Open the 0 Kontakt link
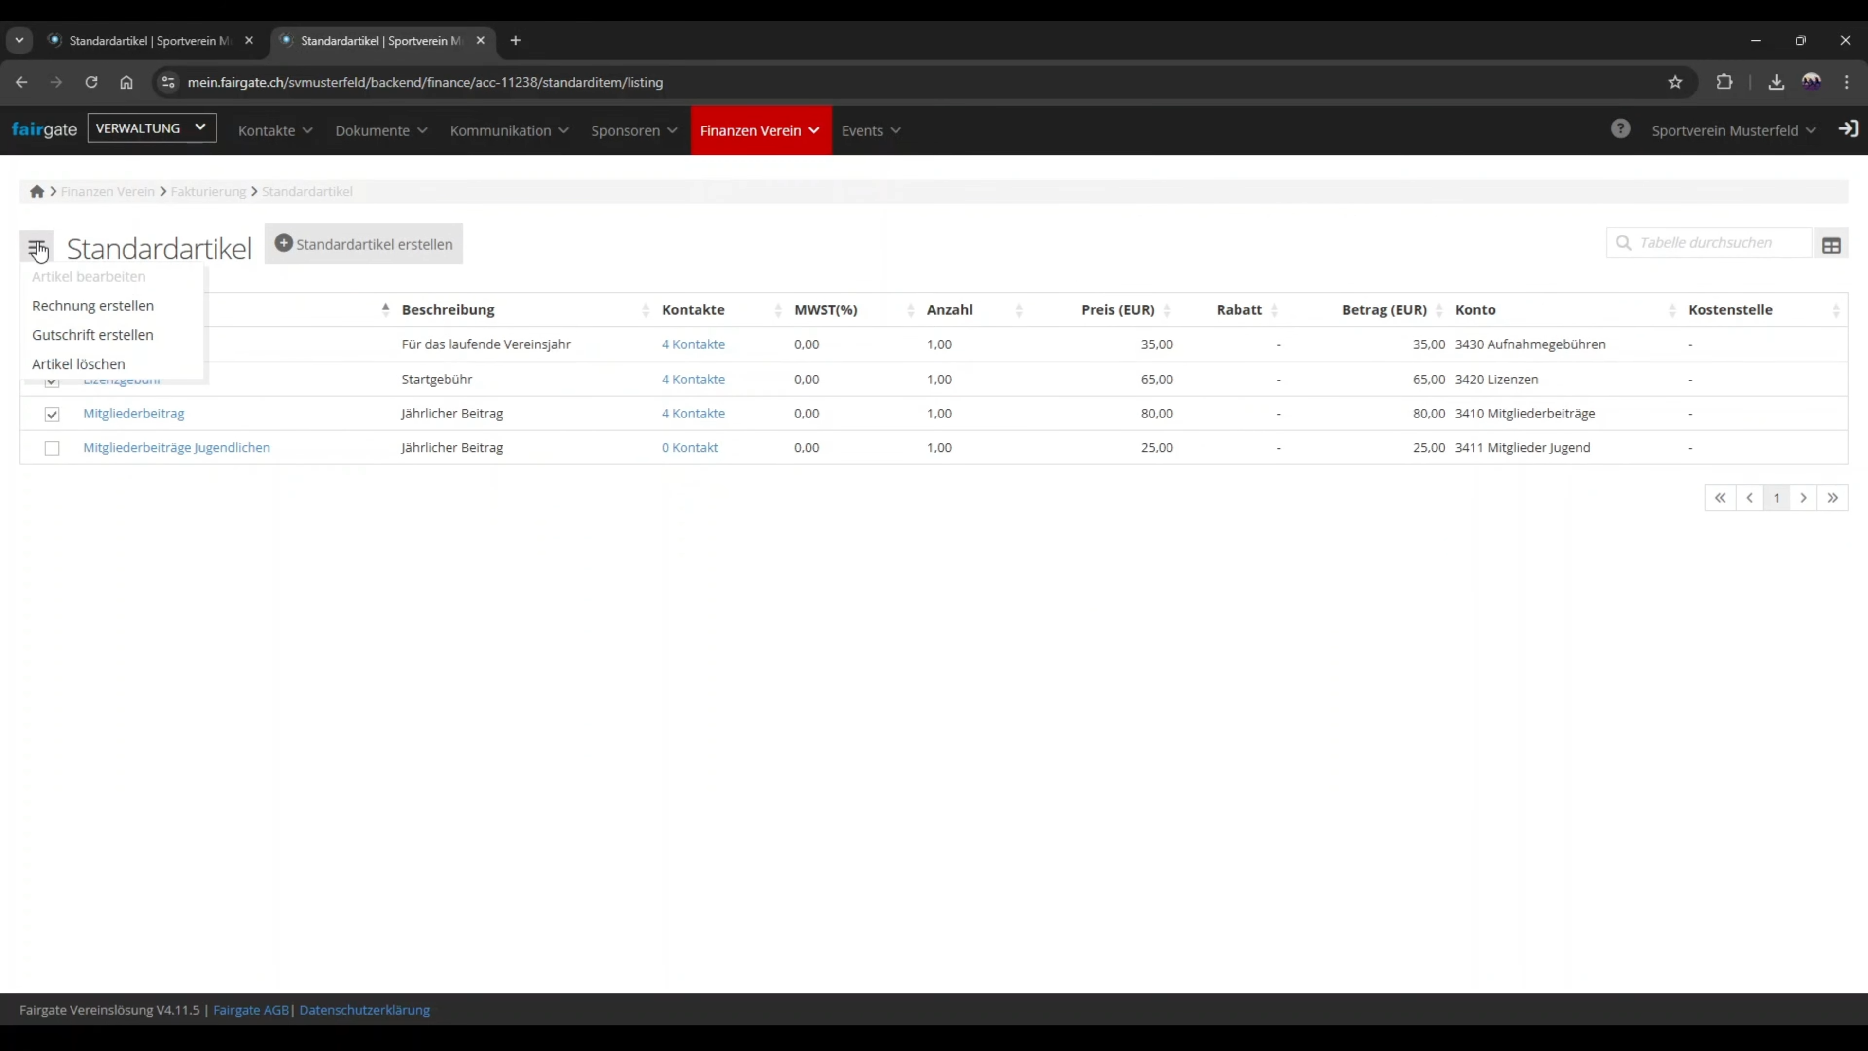This screenshot has height=1051, width=1868. [690, 448]
